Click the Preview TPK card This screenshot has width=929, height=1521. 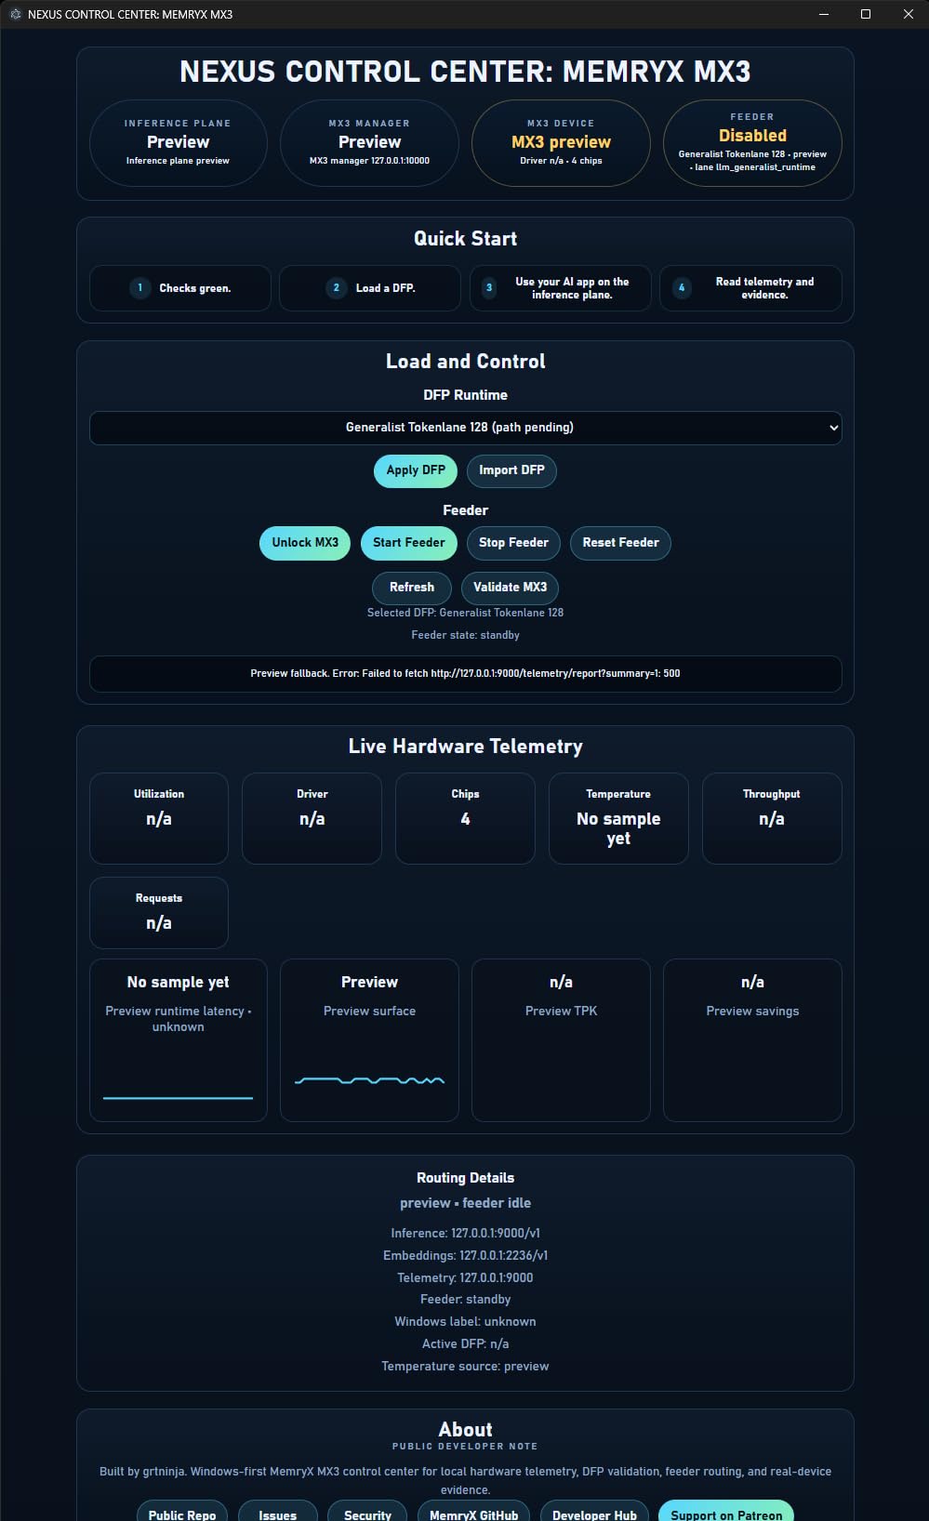pos(561,1040)
